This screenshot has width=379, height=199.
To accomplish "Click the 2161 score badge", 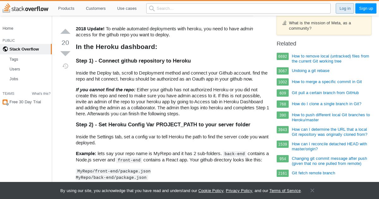I will coord(283,173).
